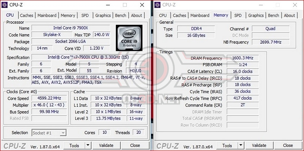This screenshot has height=151, width=304.
Task: Switch to CPU tab in right window
Action: [x=163, y=15]
